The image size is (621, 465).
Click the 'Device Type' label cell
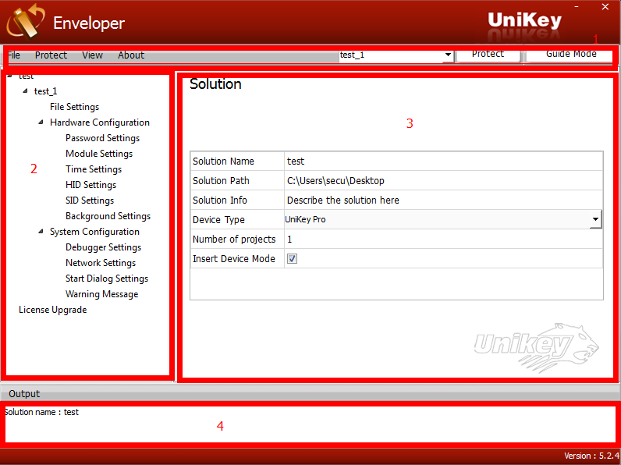pos(237,219)
